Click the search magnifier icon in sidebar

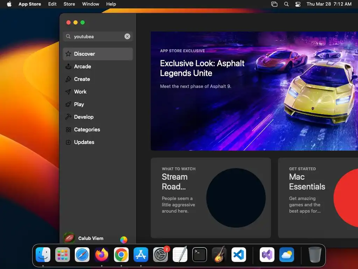pos(68,36)
